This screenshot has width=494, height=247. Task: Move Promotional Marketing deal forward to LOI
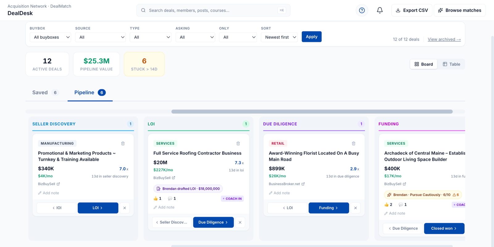[x=98, y=208]
